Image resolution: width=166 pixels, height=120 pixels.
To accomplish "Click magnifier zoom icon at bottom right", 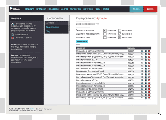I will (x=160, y=113).
